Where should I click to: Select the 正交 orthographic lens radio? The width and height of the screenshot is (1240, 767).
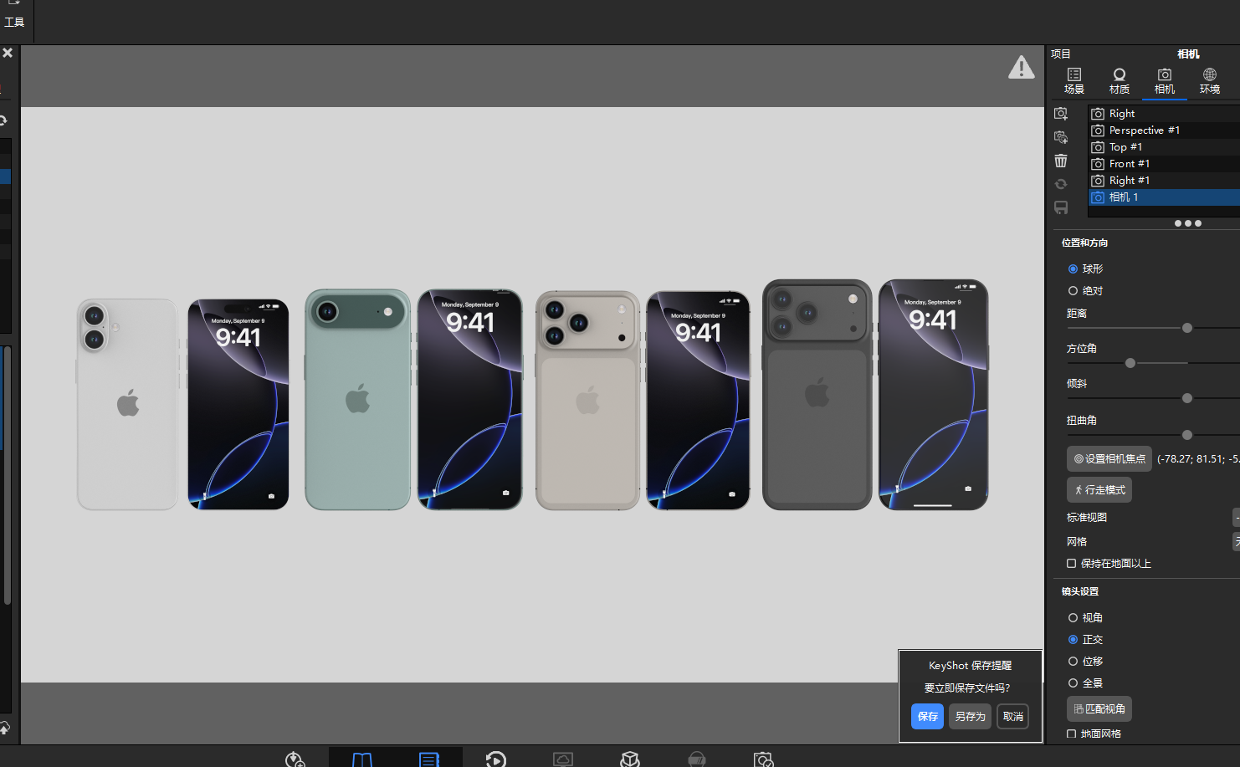point(1073,640)
